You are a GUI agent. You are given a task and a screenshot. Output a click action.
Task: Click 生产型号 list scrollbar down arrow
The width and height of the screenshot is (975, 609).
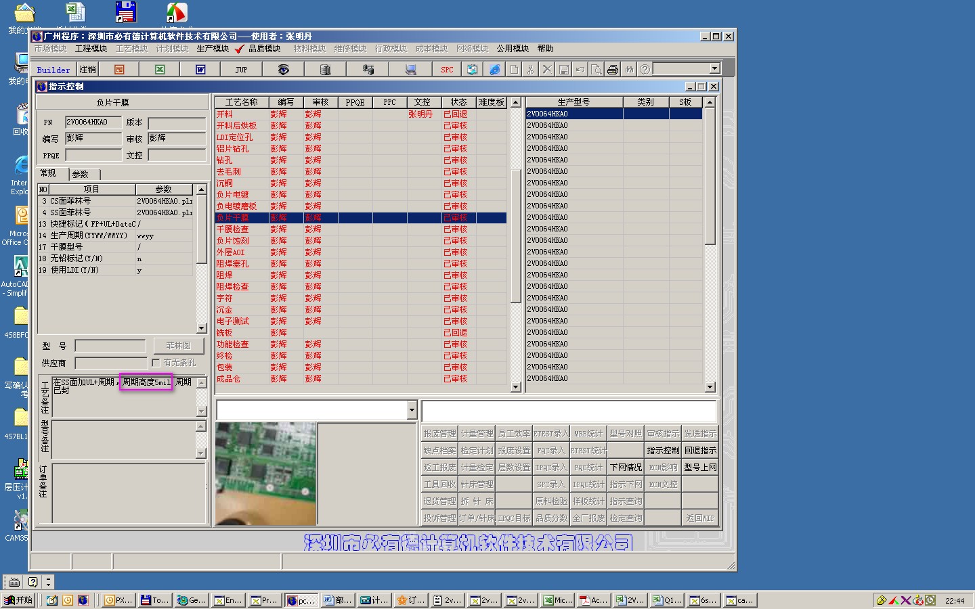[710, 387]
